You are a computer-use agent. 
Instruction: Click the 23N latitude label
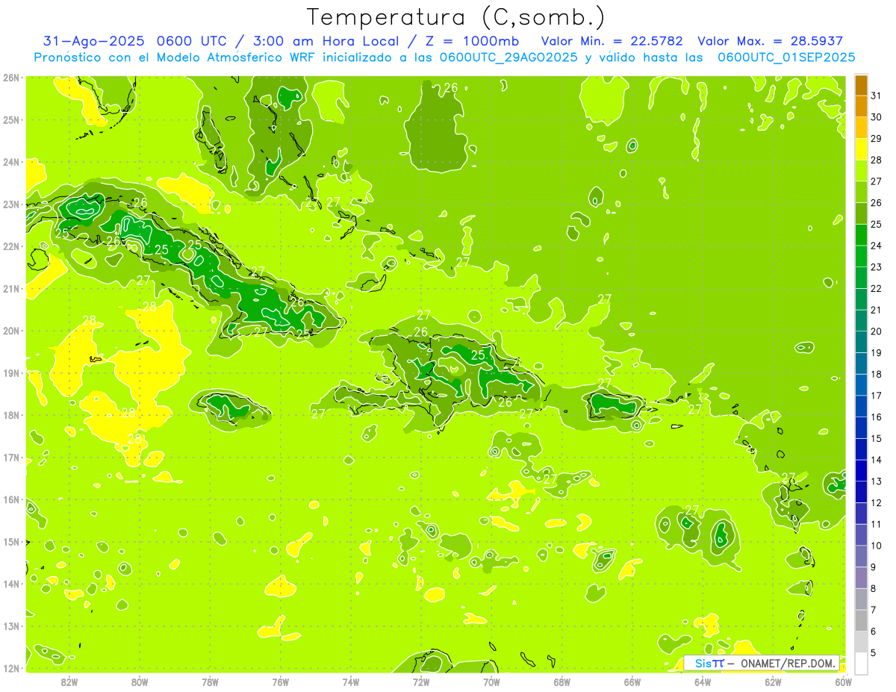pyautogui.click(x=10, y=205)
